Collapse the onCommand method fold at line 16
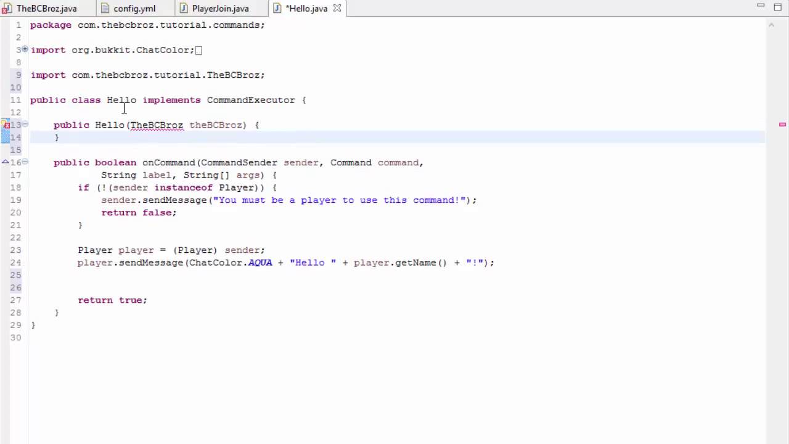This screenshot has width=789, height=444. [x=25, y=162]
